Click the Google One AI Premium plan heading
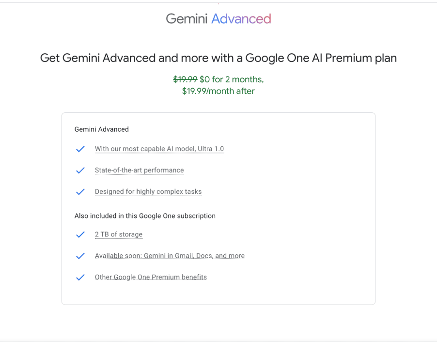 coord(218,58)
